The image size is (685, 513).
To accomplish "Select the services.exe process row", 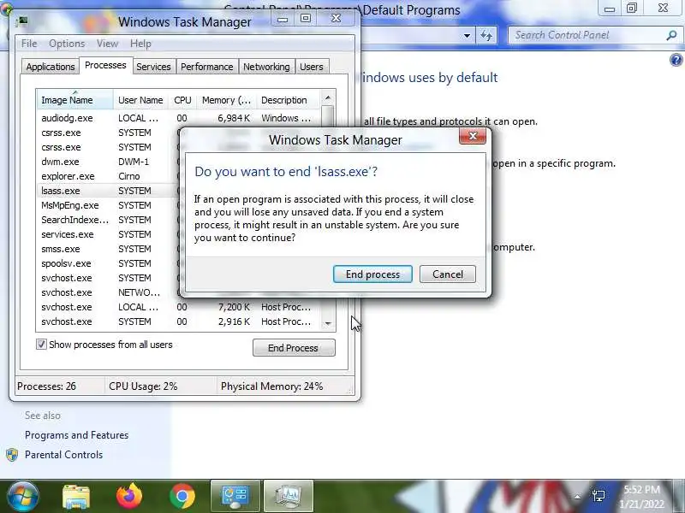I will (108, 234).
